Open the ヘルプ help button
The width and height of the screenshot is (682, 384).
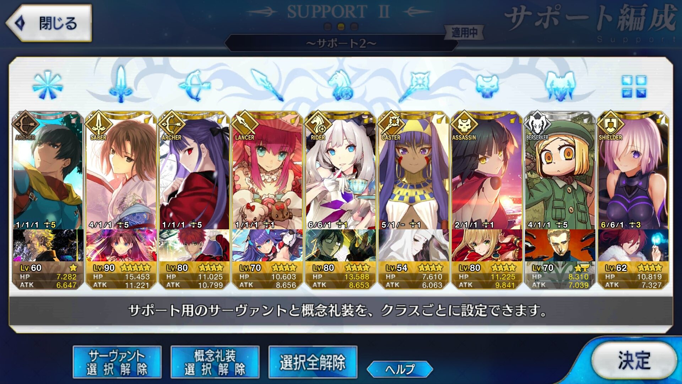[x=400, y=369]
